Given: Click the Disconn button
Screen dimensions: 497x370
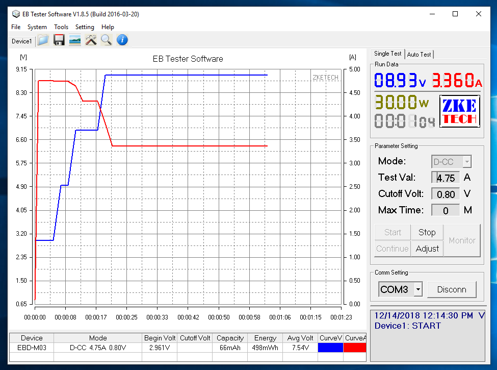Looking at the screenshot, I should pos(452,289).
